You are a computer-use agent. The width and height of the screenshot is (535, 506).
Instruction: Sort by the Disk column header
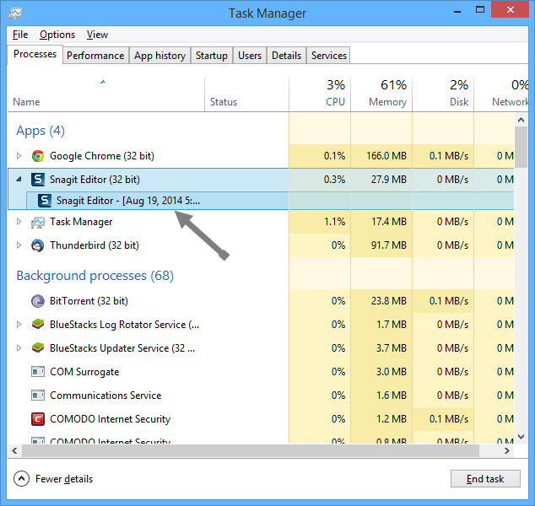pyautogui.click(x=443, y=94)
